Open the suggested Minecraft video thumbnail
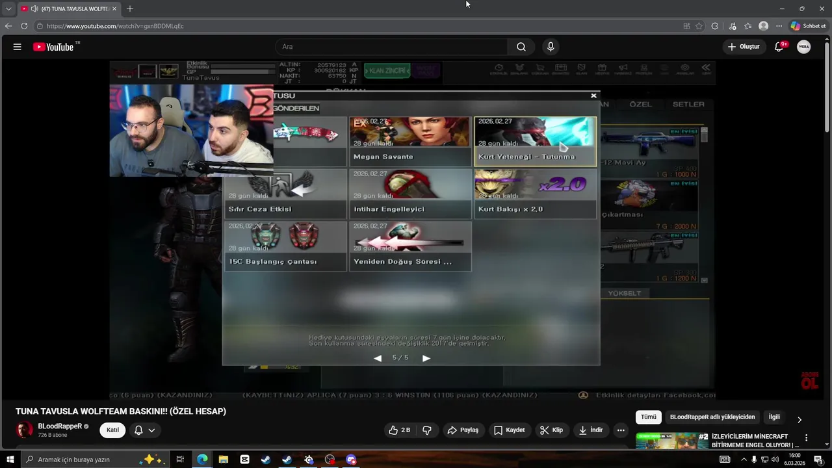 tap(666, 441)
